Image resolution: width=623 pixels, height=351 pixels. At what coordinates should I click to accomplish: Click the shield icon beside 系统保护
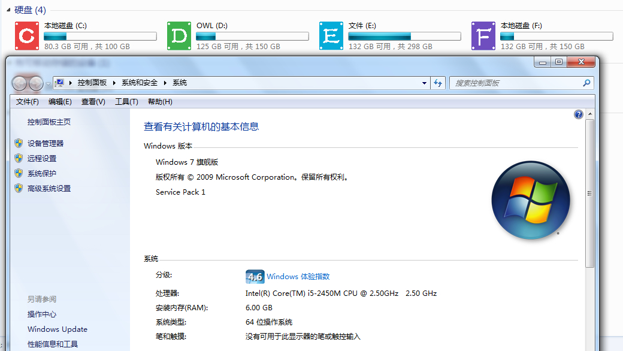point(19,173)
